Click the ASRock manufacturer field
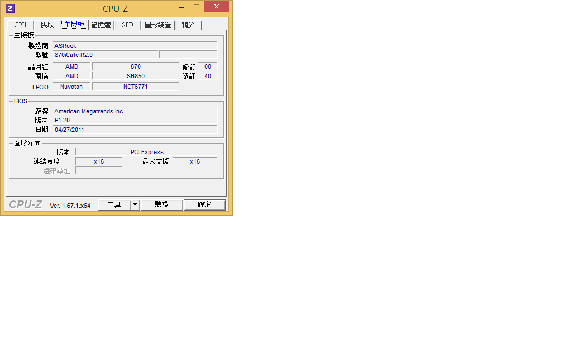The height and width of the screenshot is (352, 563). pyautogui.click(x=135, y=46)
